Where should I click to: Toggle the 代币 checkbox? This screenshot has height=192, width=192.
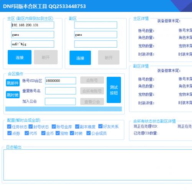pos(26,133)
